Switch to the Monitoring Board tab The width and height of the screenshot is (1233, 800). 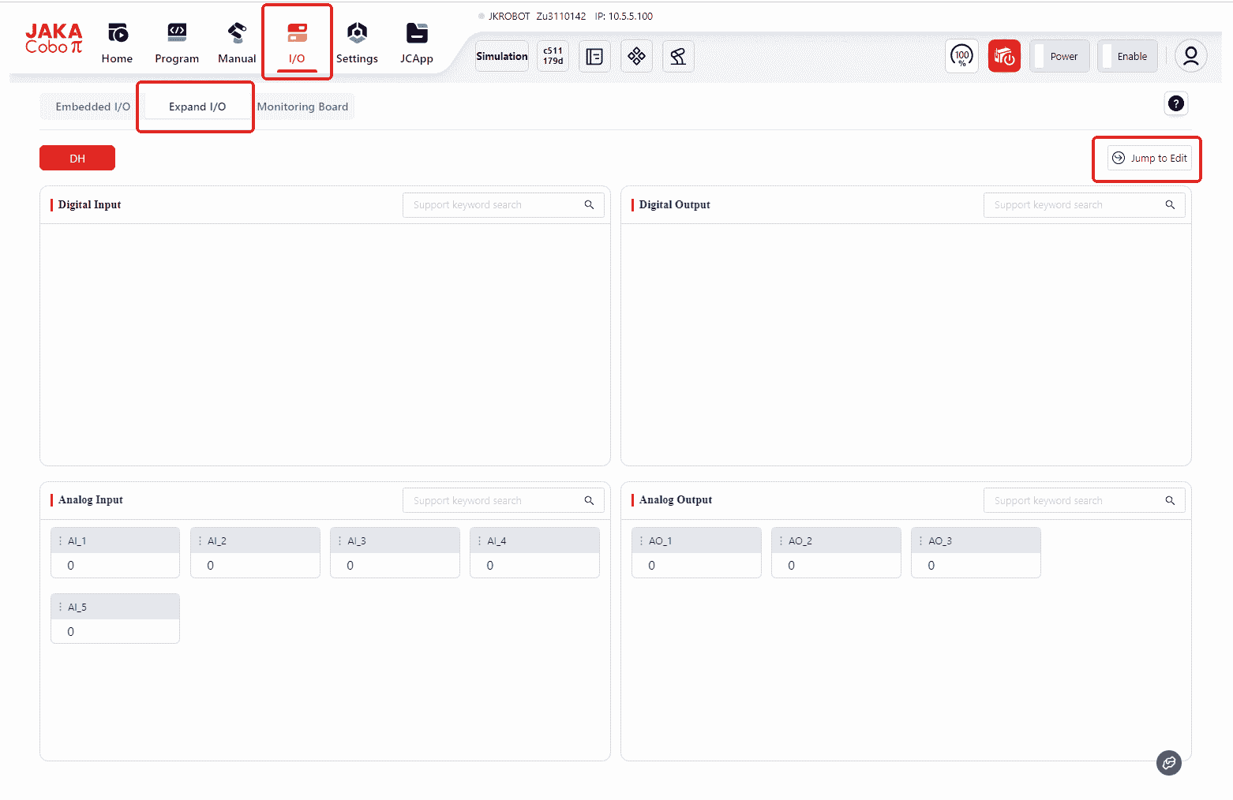302,107
